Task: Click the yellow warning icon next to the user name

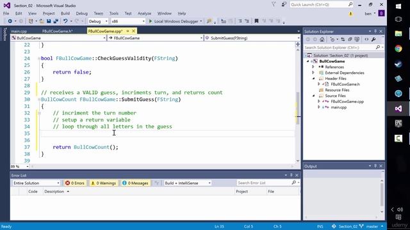Action: (x=350, y=13)
